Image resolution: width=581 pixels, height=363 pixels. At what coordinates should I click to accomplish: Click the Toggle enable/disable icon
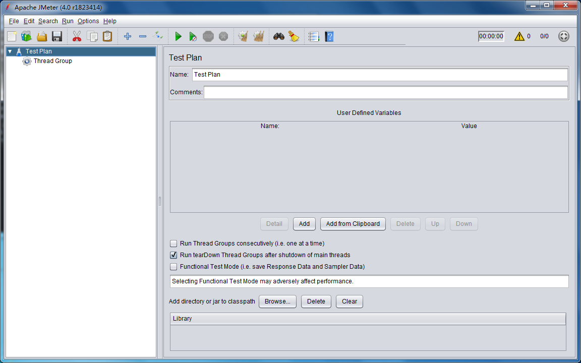pyautogui.click(x=158, y=36)
